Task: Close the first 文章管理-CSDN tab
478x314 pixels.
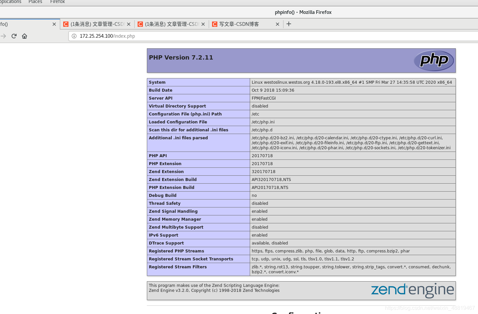Action: pyautogui.click(x=129, y=24)
